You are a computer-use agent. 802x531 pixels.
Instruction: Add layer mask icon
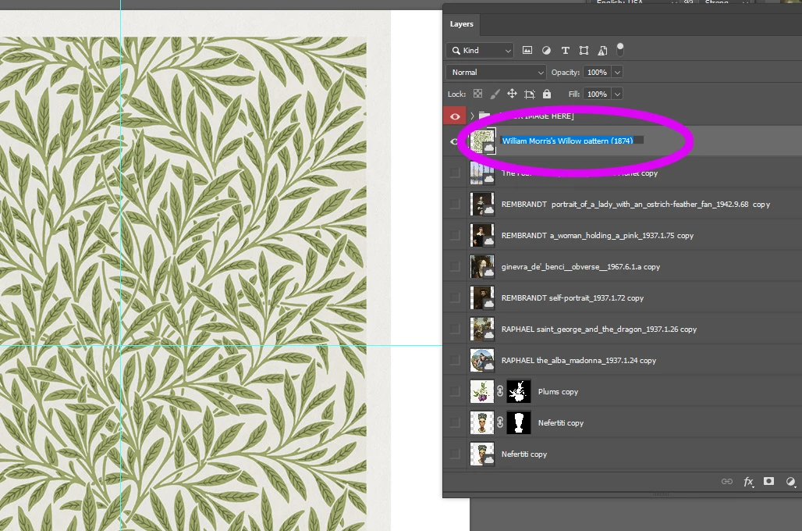pyautogui.click(x=768, y=481)
